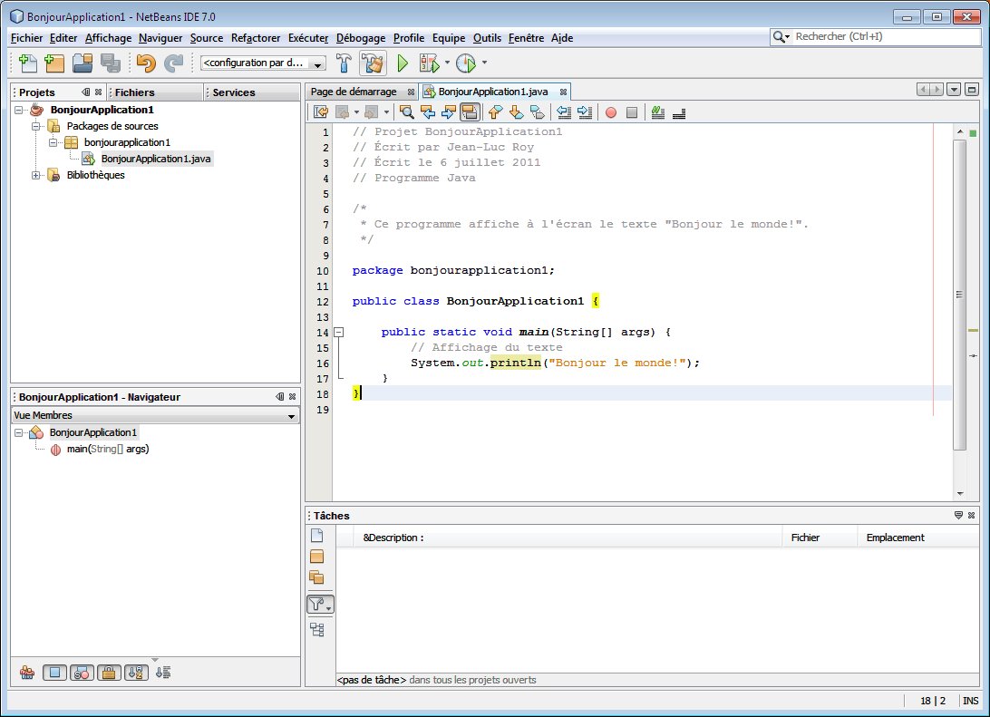Show tasks for the current file only
This screenshot has height=717, width=990.
coord(317,536)
